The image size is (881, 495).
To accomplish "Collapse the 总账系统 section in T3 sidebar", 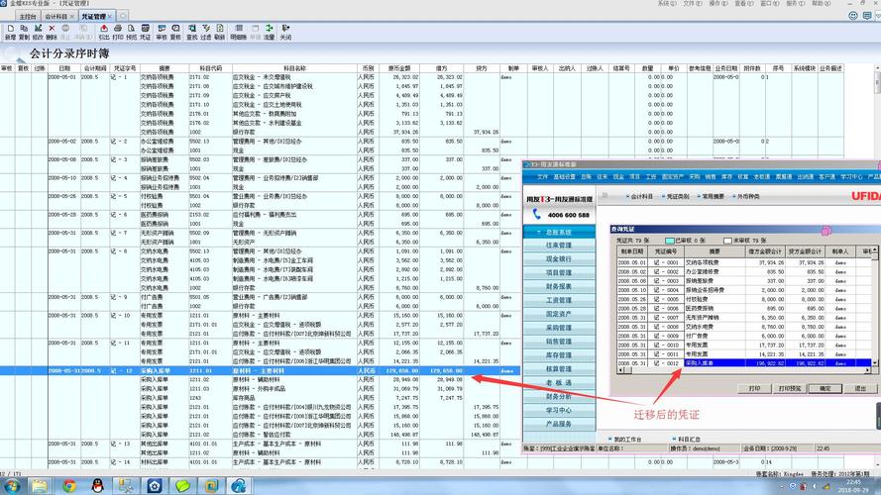I will [559, 232].
